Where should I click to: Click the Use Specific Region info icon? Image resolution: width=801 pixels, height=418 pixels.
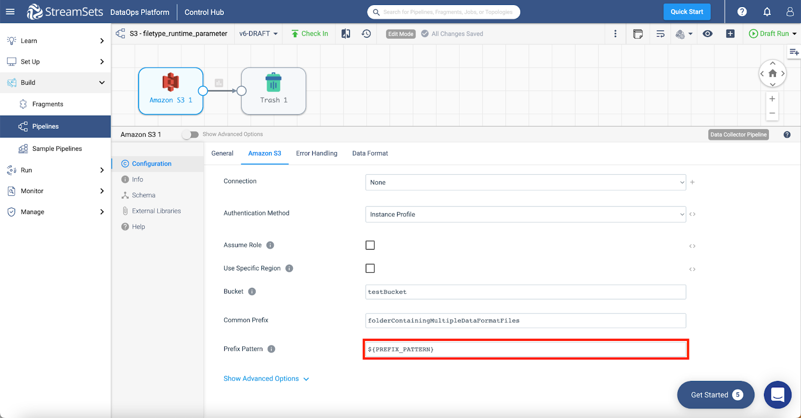coord(289,268)
